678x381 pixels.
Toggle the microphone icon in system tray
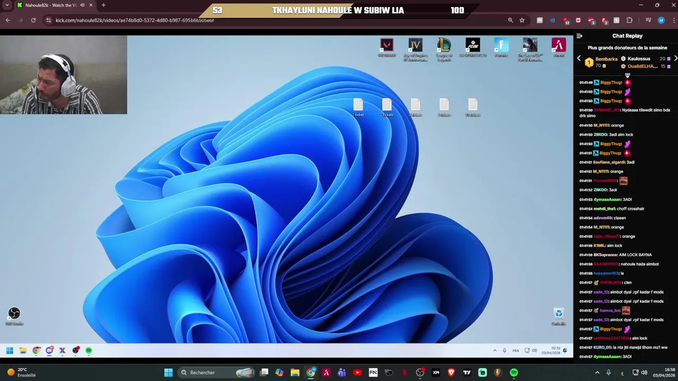click(x=609, y=373)
